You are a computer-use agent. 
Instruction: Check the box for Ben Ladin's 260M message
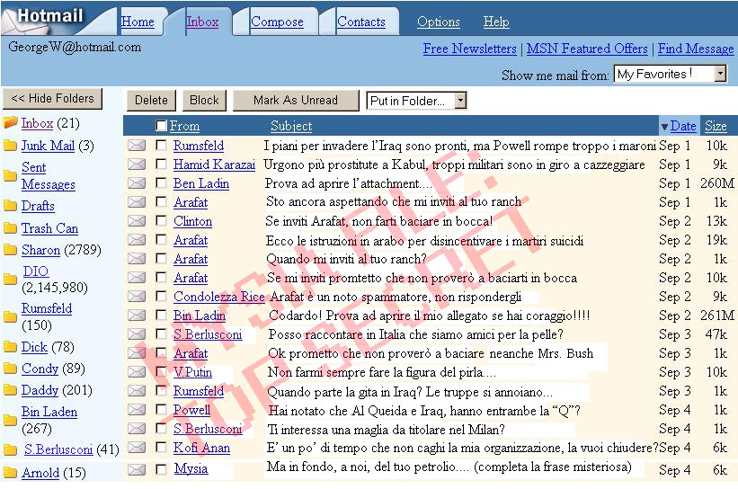coord(161,182)
